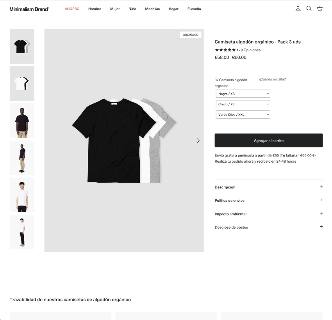Click plus icon beside Política de envíos
The image size is (332, 320).
(321, 200)
